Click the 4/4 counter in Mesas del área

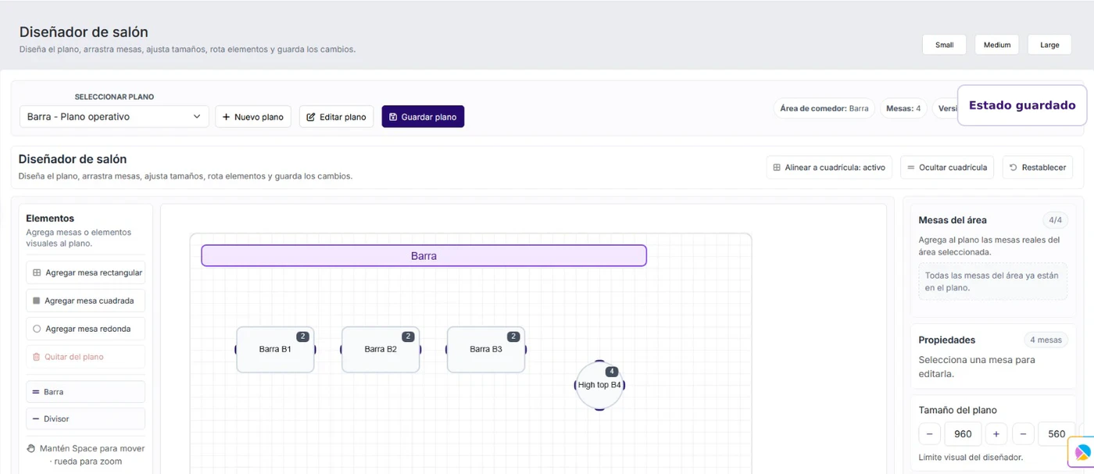1055,220
